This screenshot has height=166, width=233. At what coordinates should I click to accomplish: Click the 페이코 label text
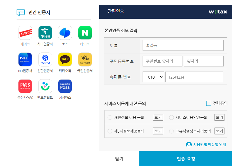25,44
